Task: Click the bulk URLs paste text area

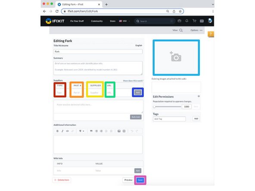Action: coord(98,107)
